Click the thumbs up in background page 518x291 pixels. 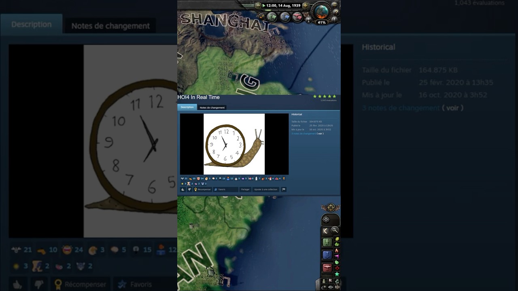pos(17,285)
